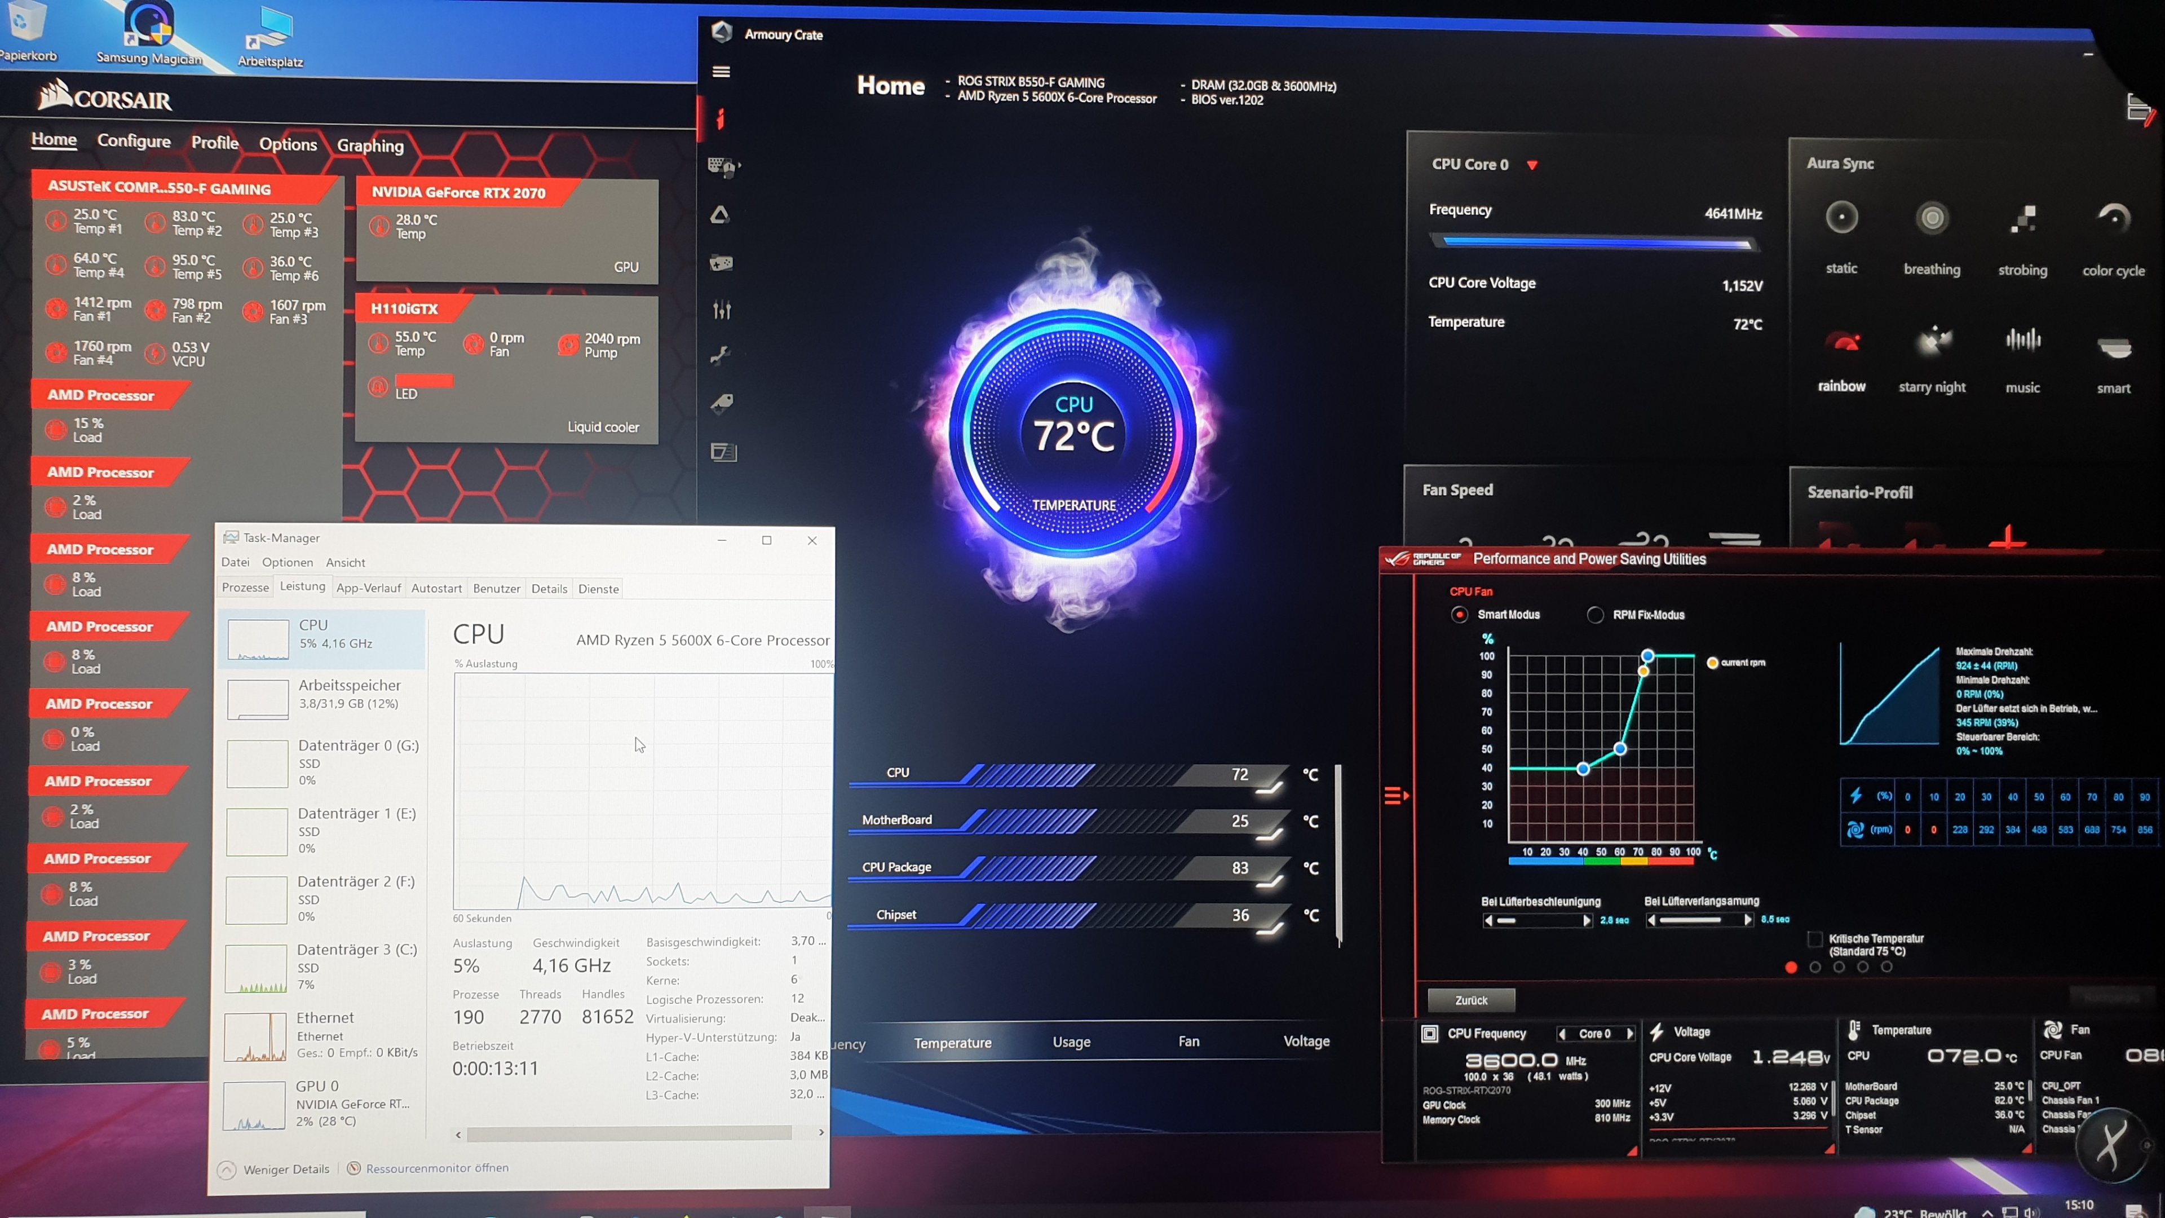
Task: Switch to the Prozesse tab
Action: [x=245, y=588]
